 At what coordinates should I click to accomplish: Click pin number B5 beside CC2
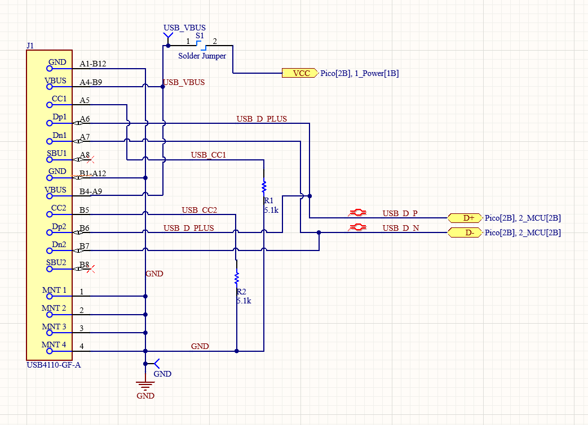(x=85, y=210)
